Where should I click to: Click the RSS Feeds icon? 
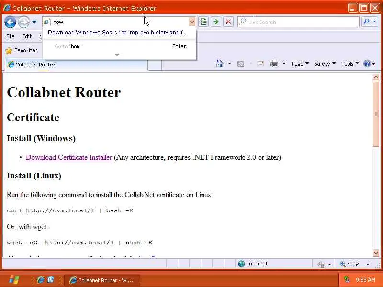pyautogui.click(x=241, y=64)
